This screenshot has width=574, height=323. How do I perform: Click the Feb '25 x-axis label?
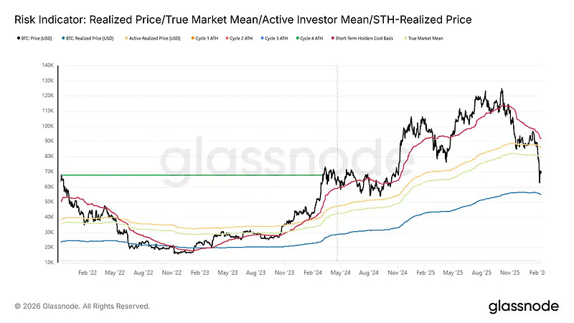(x=425, y=273)
